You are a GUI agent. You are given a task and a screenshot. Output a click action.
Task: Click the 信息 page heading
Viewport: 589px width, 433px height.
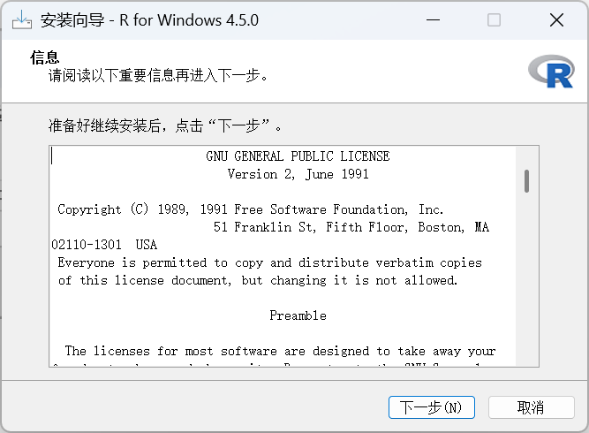coord(45,57)
